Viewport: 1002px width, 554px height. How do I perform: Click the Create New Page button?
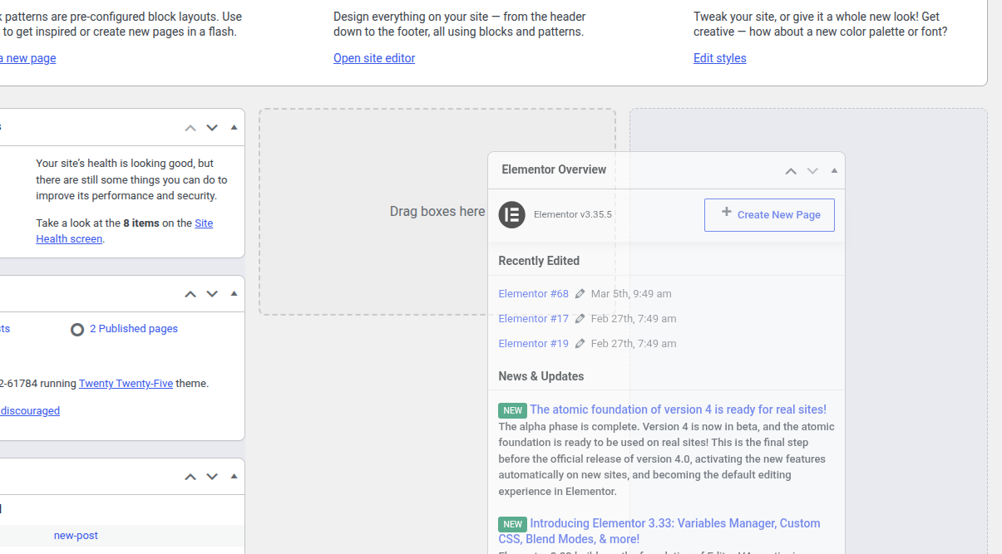coord(769,214)
